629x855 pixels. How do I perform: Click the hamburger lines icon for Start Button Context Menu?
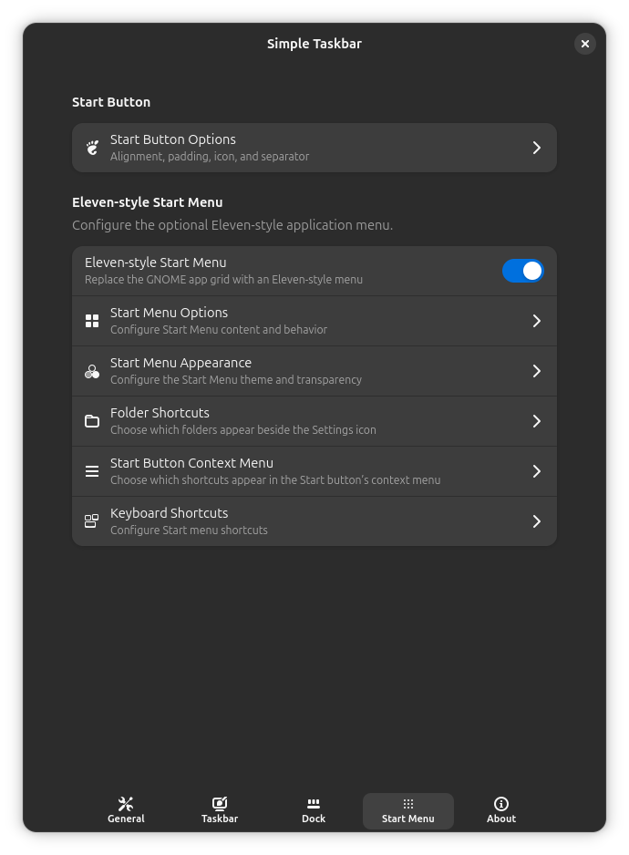[92, 471]
